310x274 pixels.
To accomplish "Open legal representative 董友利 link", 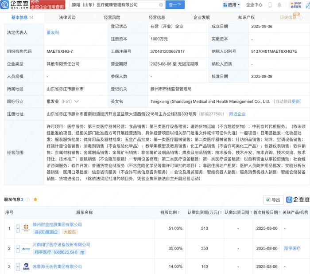I will click(x=53, y=32).
